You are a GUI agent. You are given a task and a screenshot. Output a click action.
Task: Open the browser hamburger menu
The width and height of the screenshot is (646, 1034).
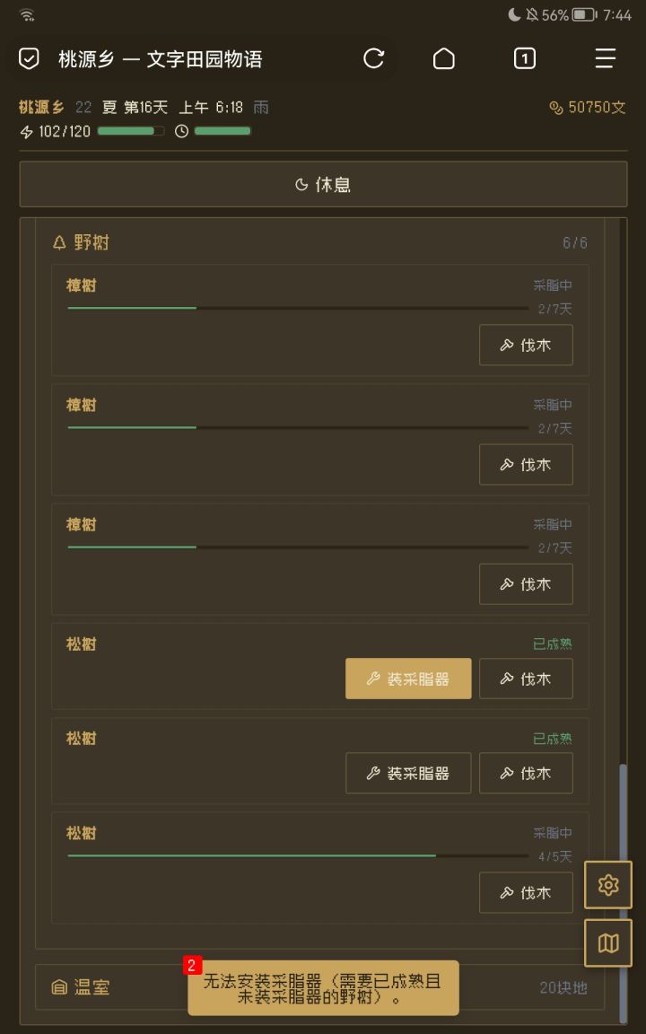pos(606,59)
